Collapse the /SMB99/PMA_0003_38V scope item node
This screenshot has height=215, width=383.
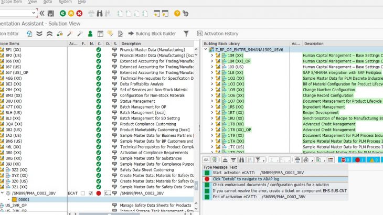coord(3,193)
